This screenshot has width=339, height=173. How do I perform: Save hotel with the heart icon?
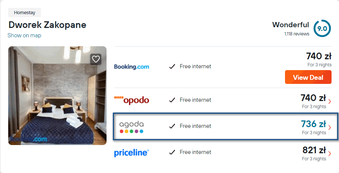pyautogui.click(x=96, y=59)
